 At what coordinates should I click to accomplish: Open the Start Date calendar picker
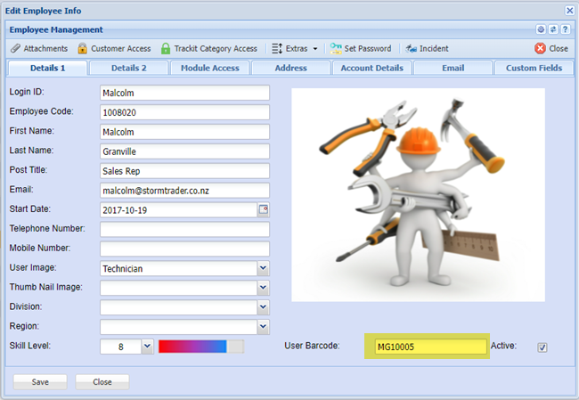pos(263,209)
